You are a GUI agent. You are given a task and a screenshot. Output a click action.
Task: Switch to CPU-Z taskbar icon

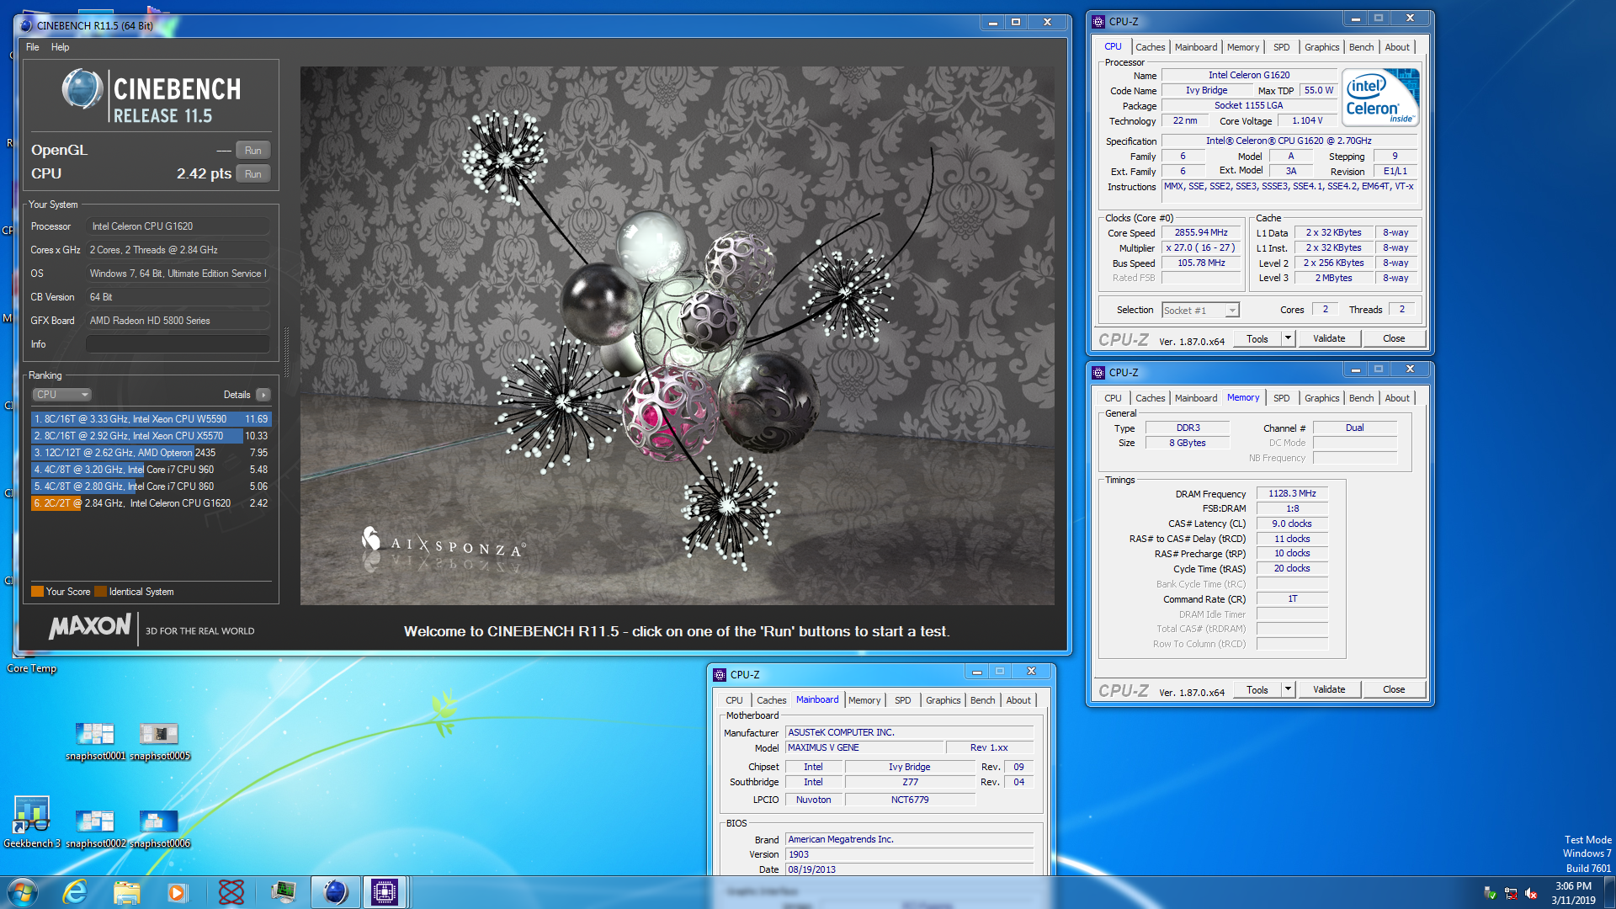[385, 891]
